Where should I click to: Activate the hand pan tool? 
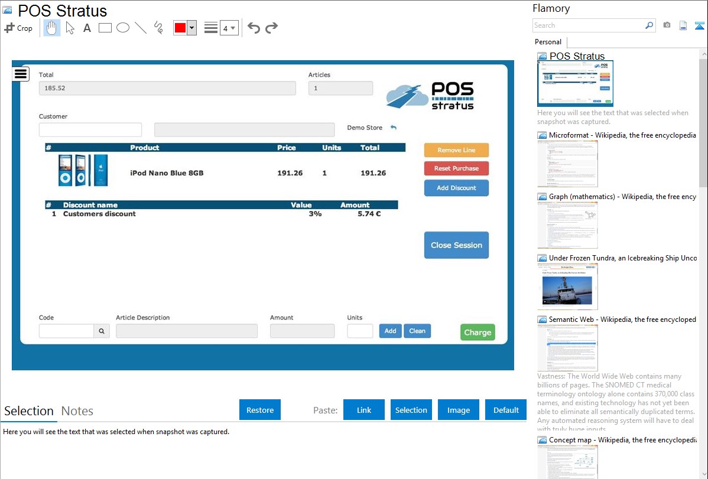click(52, 28)
